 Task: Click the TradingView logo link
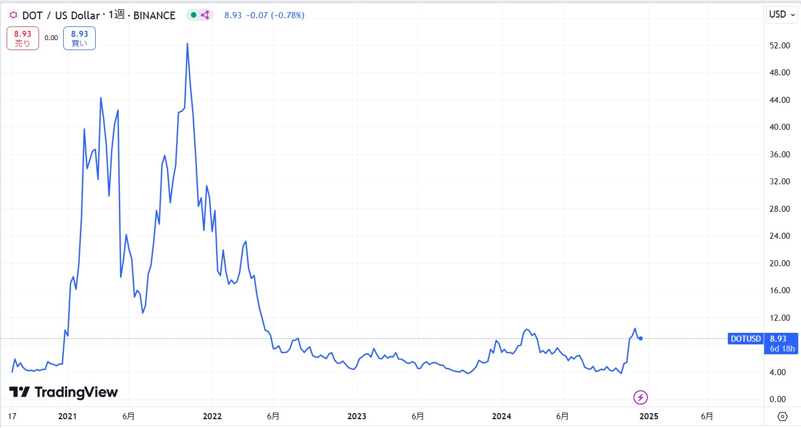pyautogui.click(x=63, y=392)
